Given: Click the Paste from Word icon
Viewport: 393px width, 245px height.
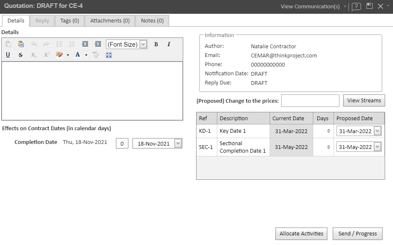Looking at the screenshot, I should coord(21,44).
